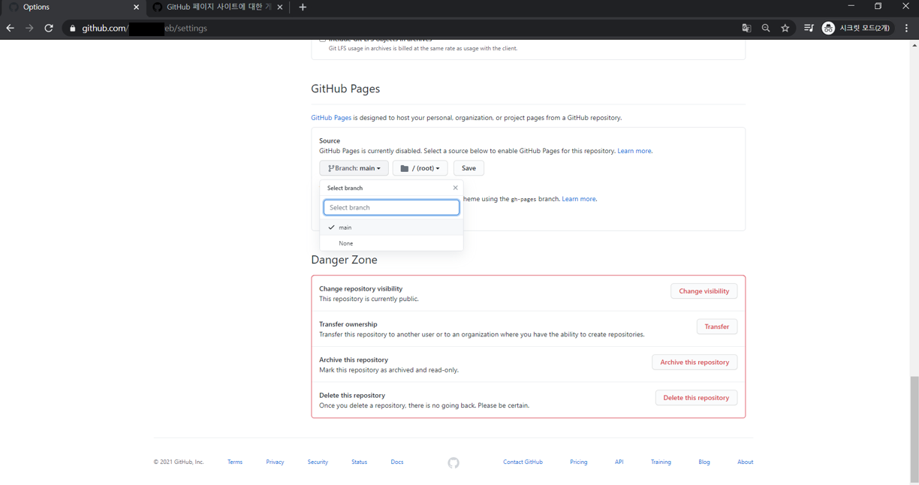Open the / (root) folder dropdown

420,168
